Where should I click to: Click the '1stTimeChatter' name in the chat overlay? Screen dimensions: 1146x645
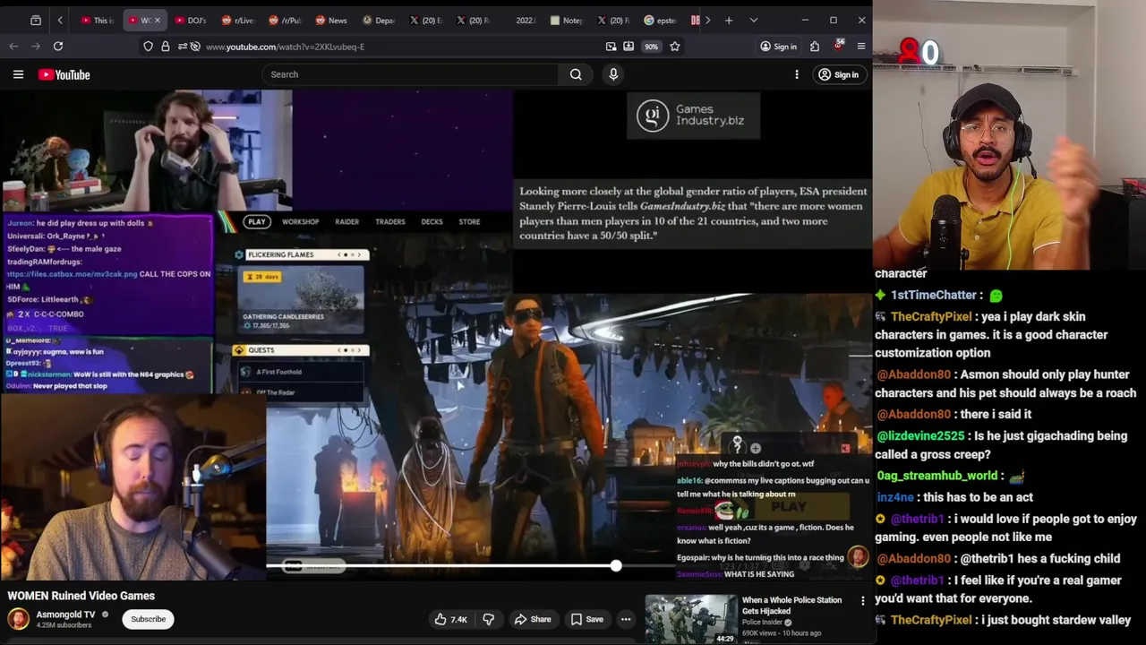[x=933, y=295]
